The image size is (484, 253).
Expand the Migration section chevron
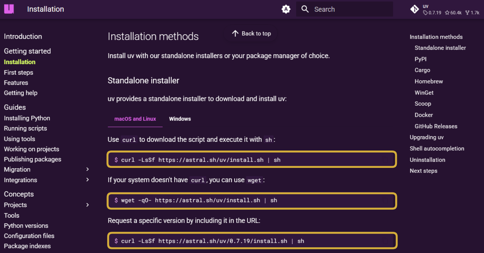click(87, 170)
